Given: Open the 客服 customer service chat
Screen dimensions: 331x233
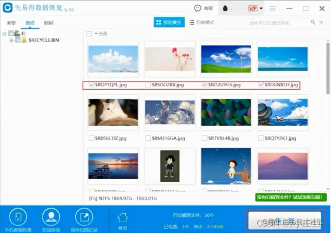Looking at the screenshot, I should [204, 8].
